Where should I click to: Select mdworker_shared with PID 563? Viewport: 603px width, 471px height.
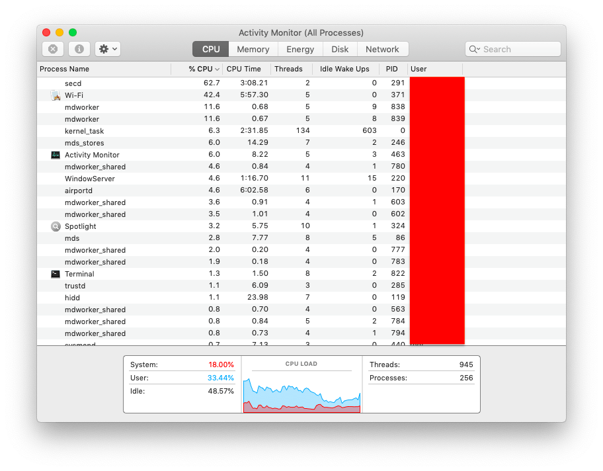point(301,310)
